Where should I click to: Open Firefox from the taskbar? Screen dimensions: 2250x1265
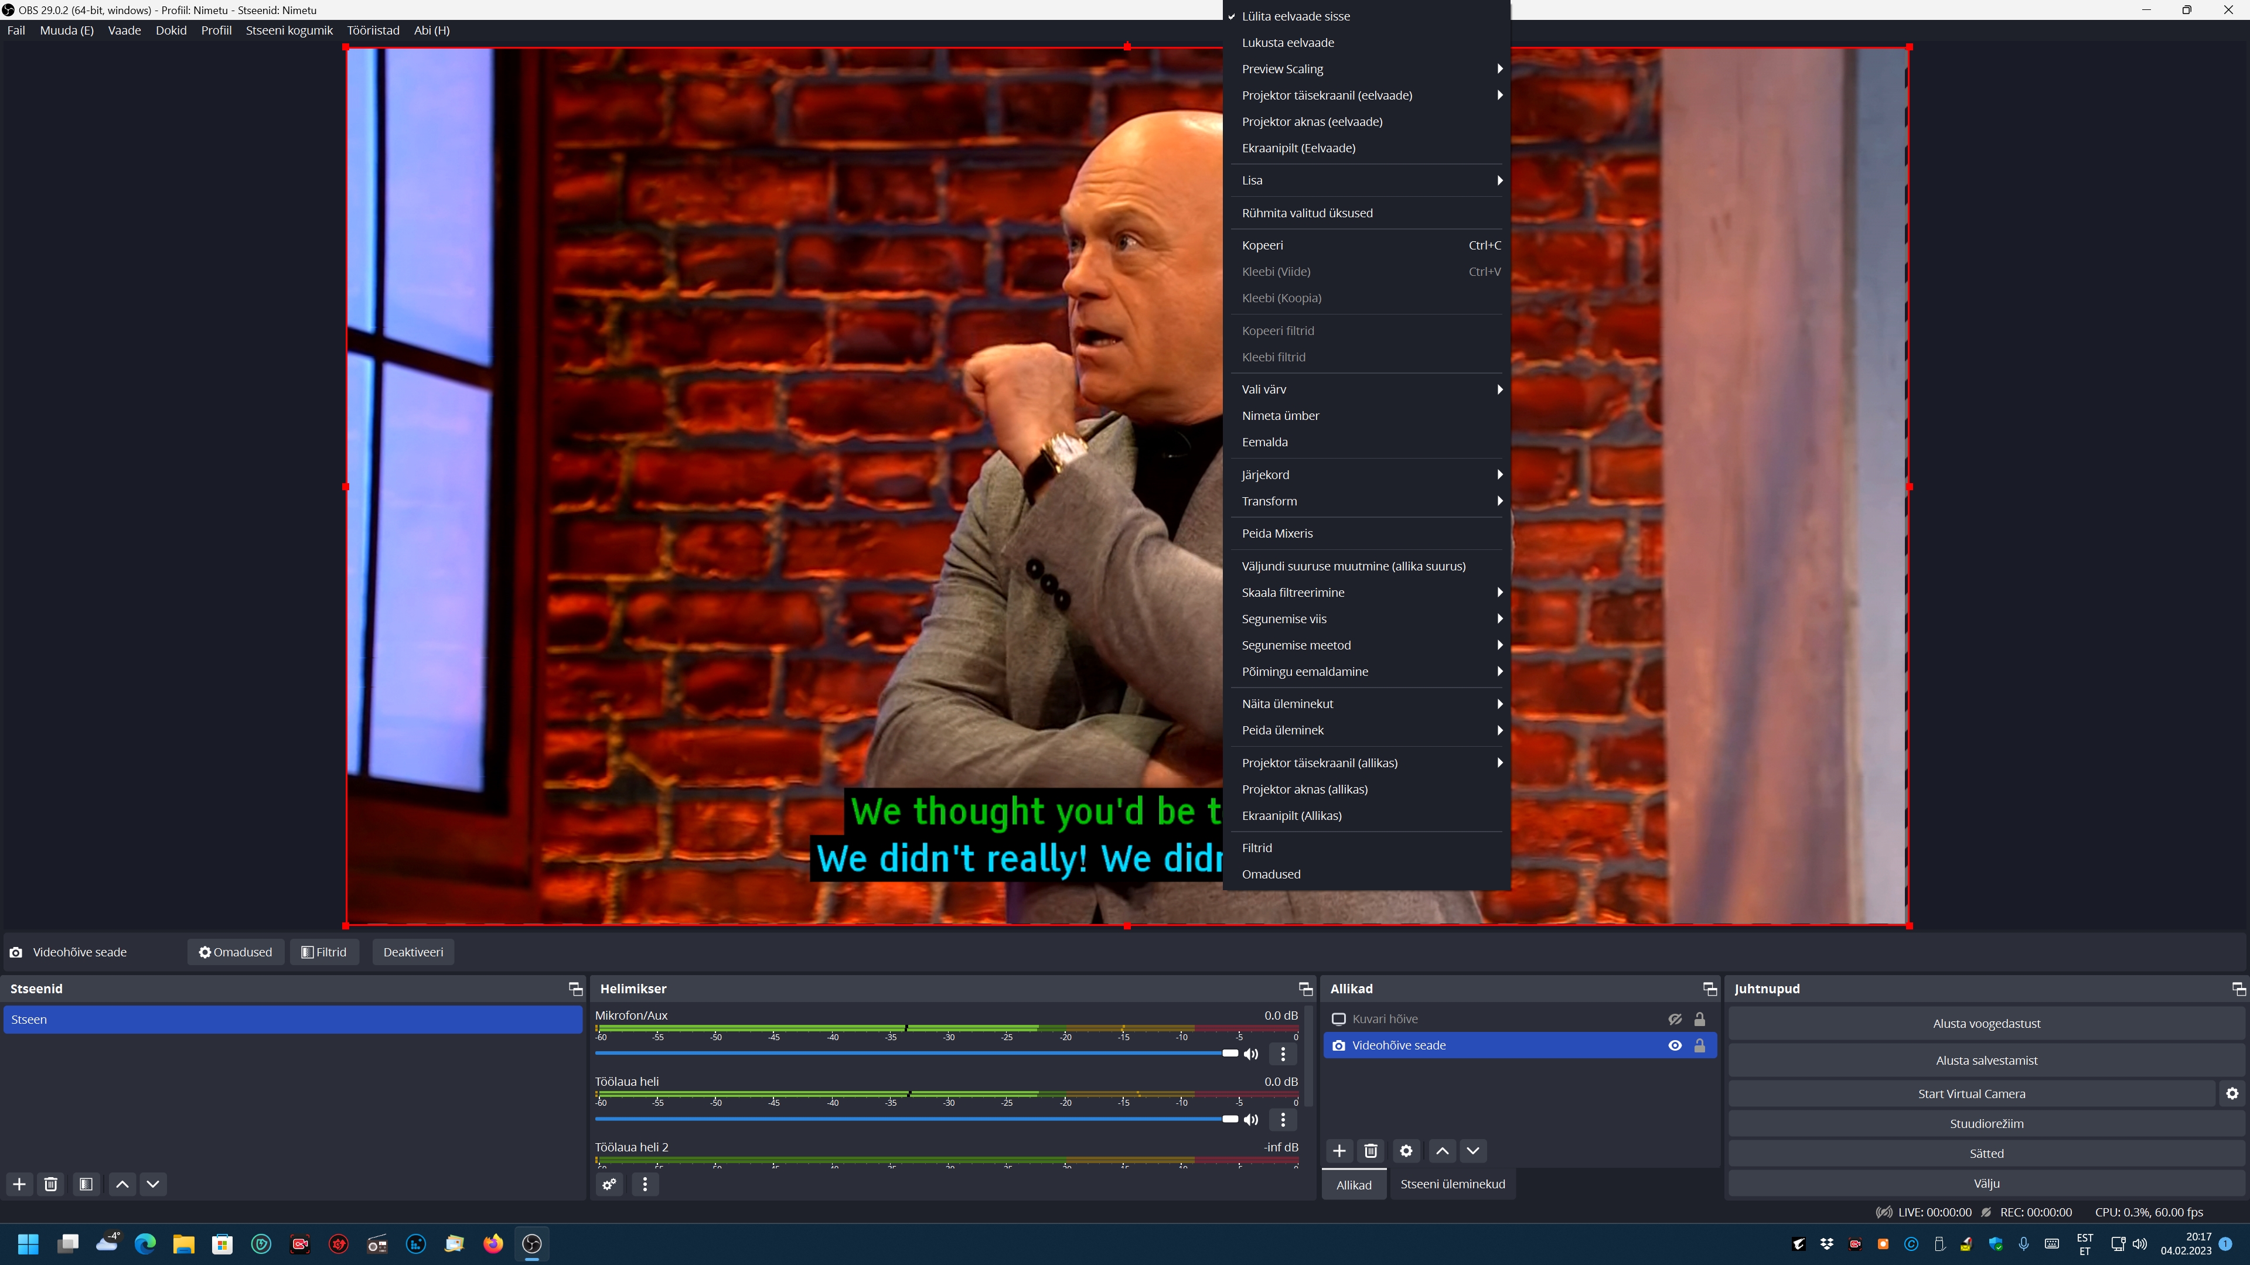(493, 1243)
